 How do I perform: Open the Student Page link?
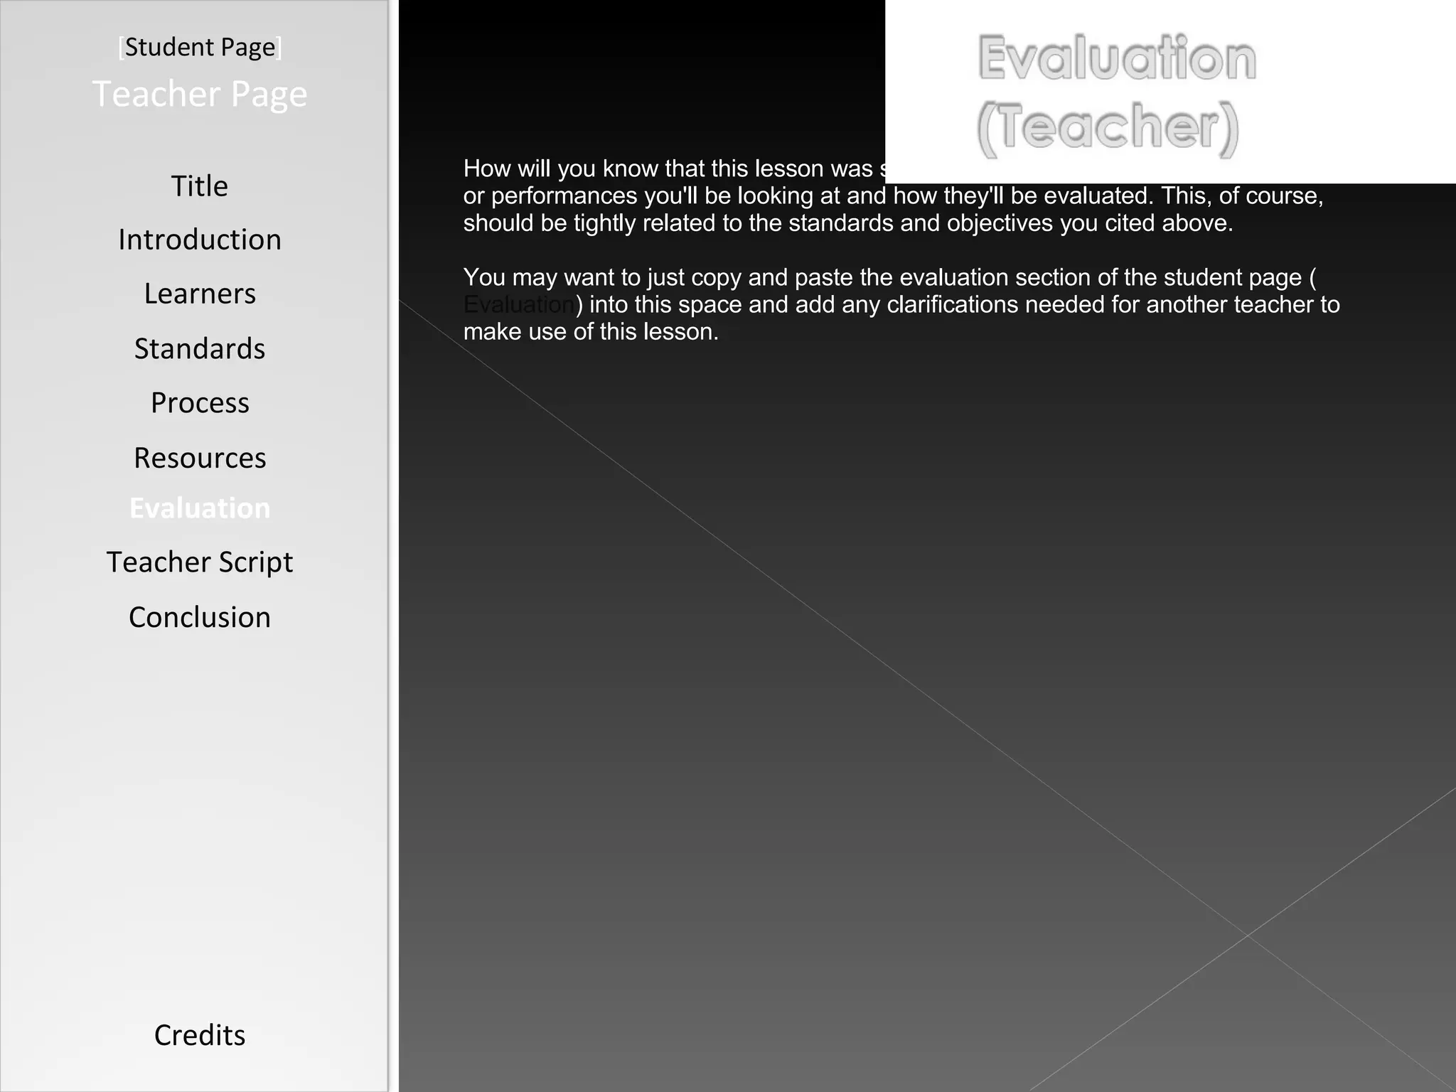[x=200, y=48]
